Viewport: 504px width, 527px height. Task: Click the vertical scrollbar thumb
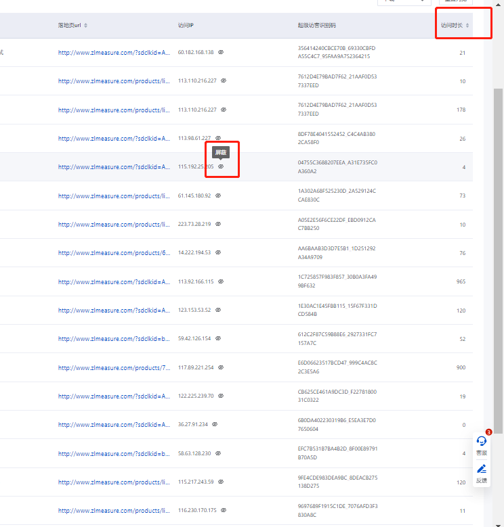[498, 257]
